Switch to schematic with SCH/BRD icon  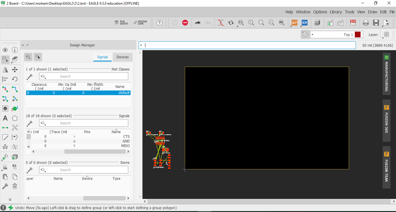pos(353,23)
